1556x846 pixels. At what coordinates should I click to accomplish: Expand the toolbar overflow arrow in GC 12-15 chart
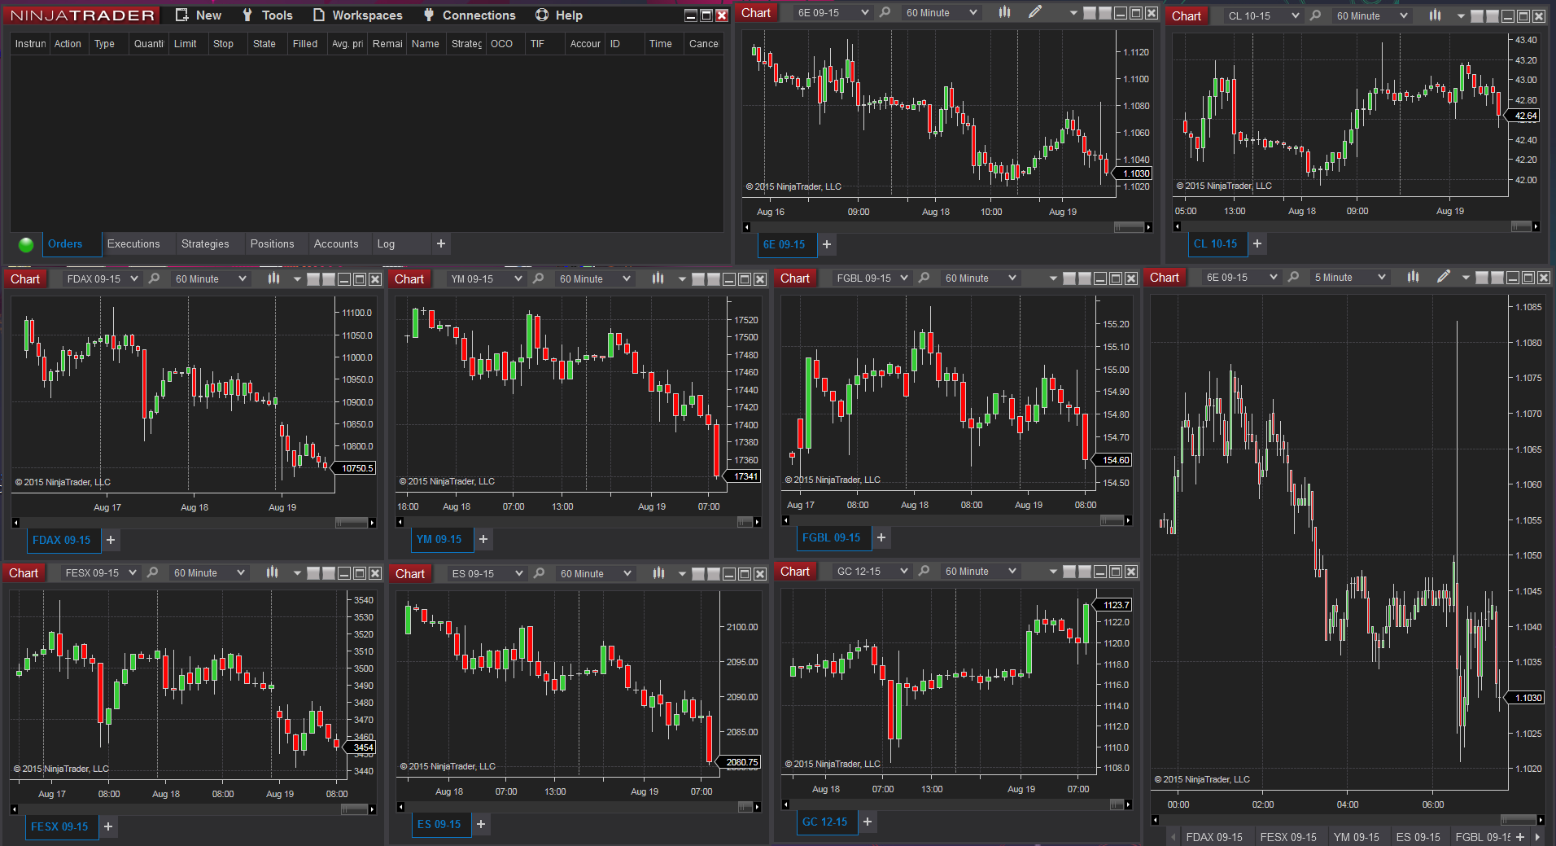coord(1053,572)
